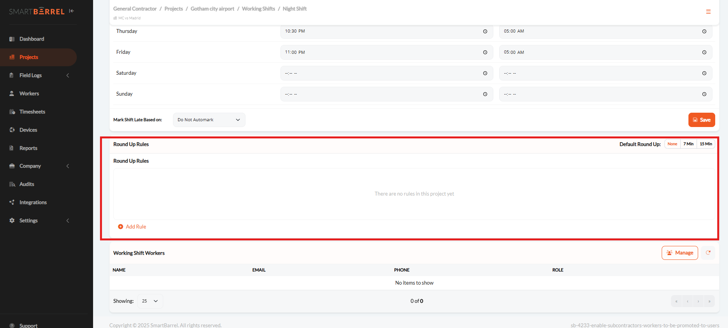Open Thursday start time clock picker
The width and height of the screenshot is (728, 328).
pyautogui.click(x=485, y=31)
